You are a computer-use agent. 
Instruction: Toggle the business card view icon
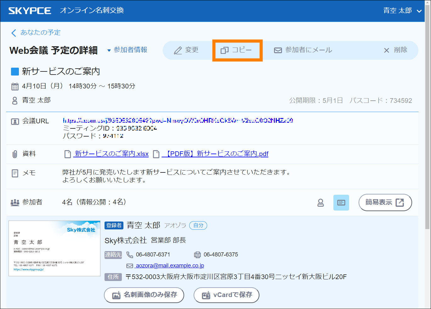tap(341, 203)
